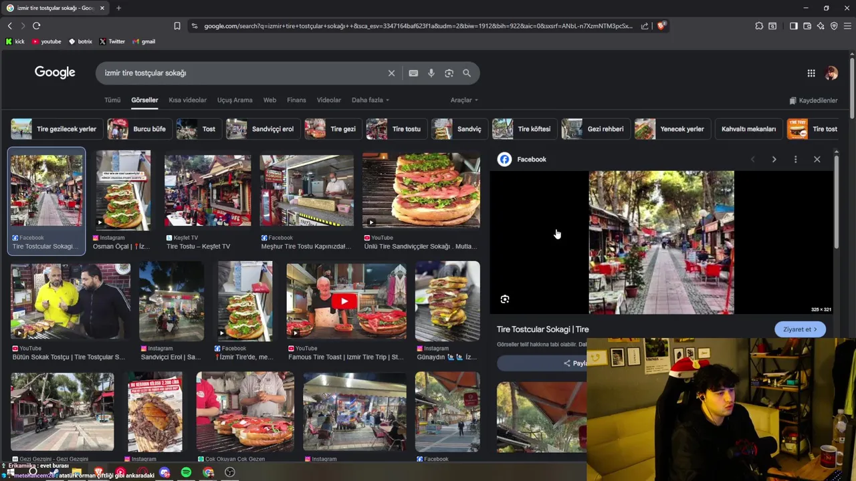Select the Görseller tab
856x481 pixels.
(144, 100)
